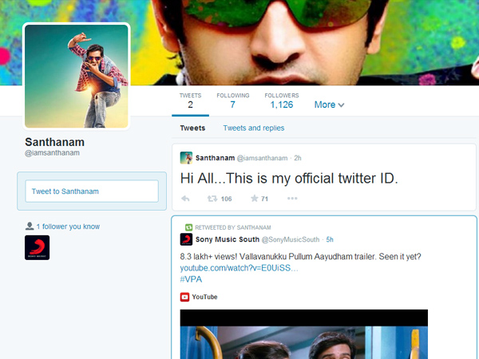The width and height of the screenshot is (479, 359).
Task: Favorite the tweet using the star icon
Action: click(255, 199)
